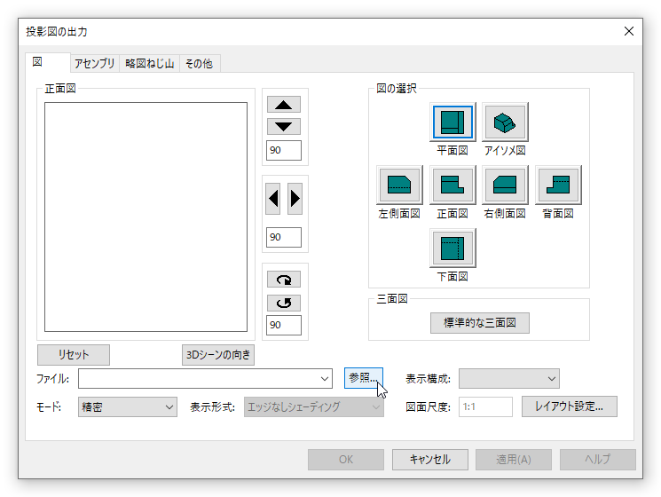Switch to the アセンブリ tab
The image size is (661, 497).
point(94,64)
